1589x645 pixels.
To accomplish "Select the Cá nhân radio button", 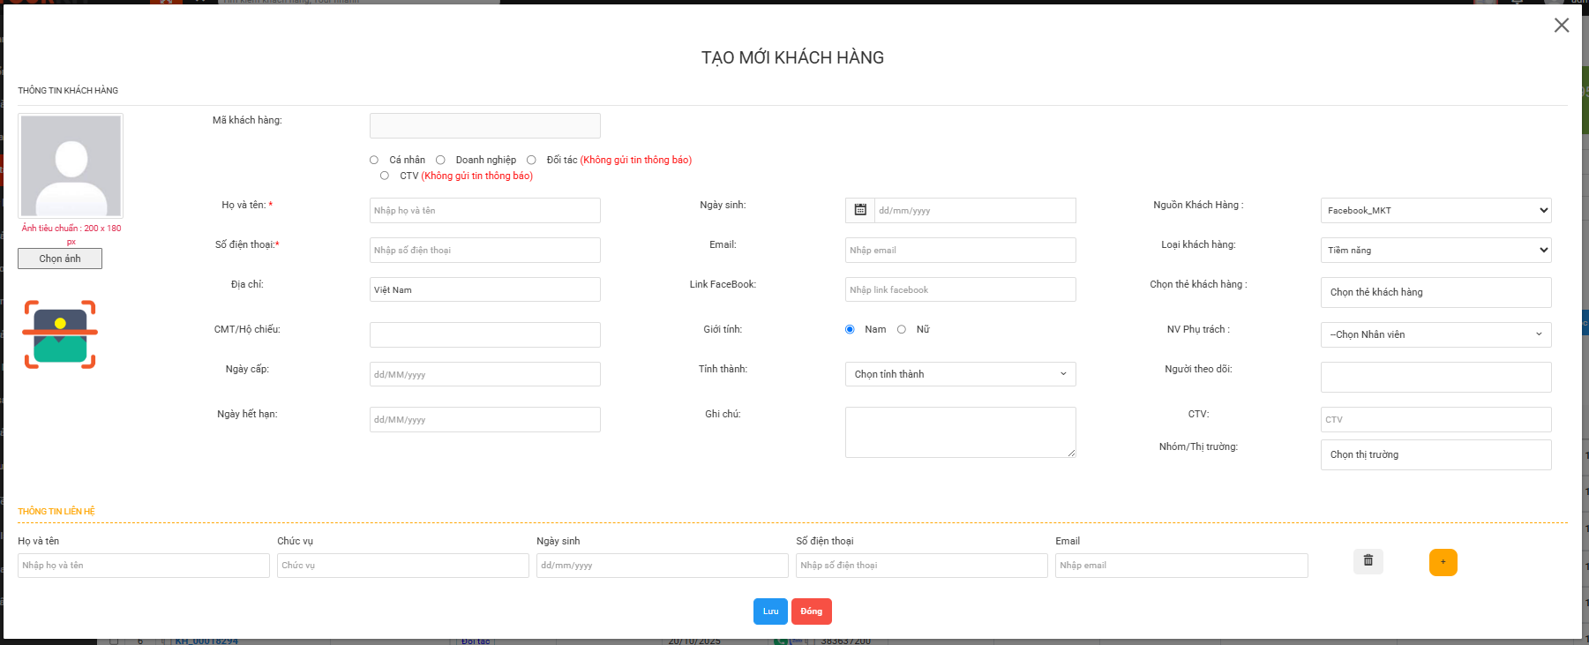I will tap(374, 160).
